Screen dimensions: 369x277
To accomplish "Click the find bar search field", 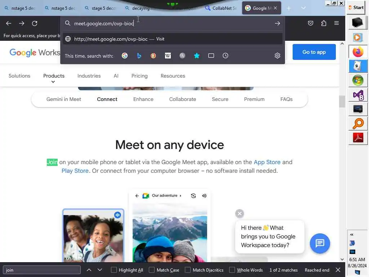I will (42, 270).
